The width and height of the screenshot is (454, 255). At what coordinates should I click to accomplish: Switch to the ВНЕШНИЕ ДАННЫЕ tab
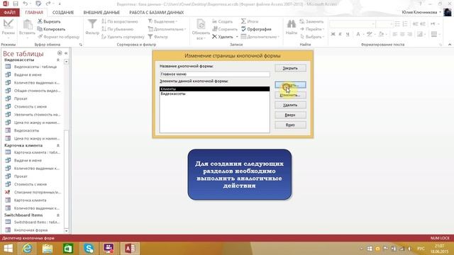tap(101, 13)
